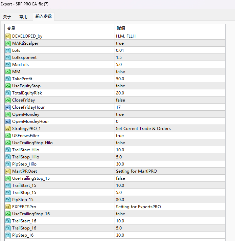Screen dimensions: 235x241
Task: Edit the TrailStop_Hilo value 5.0
Action: (170, 157)
